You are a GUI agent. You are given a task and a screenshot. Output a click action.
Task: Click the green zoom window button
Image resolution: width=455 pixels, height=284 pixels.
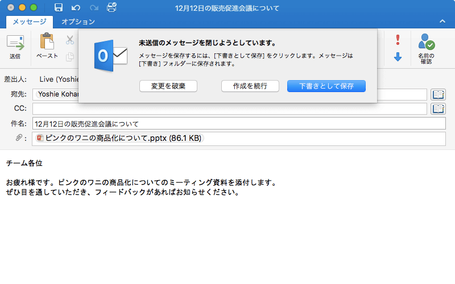click(x=34, y=7)
